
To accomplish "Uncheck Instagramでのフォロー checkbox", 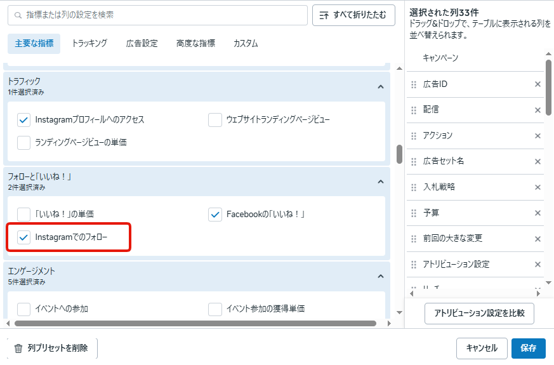I will (x=24, y=237).
